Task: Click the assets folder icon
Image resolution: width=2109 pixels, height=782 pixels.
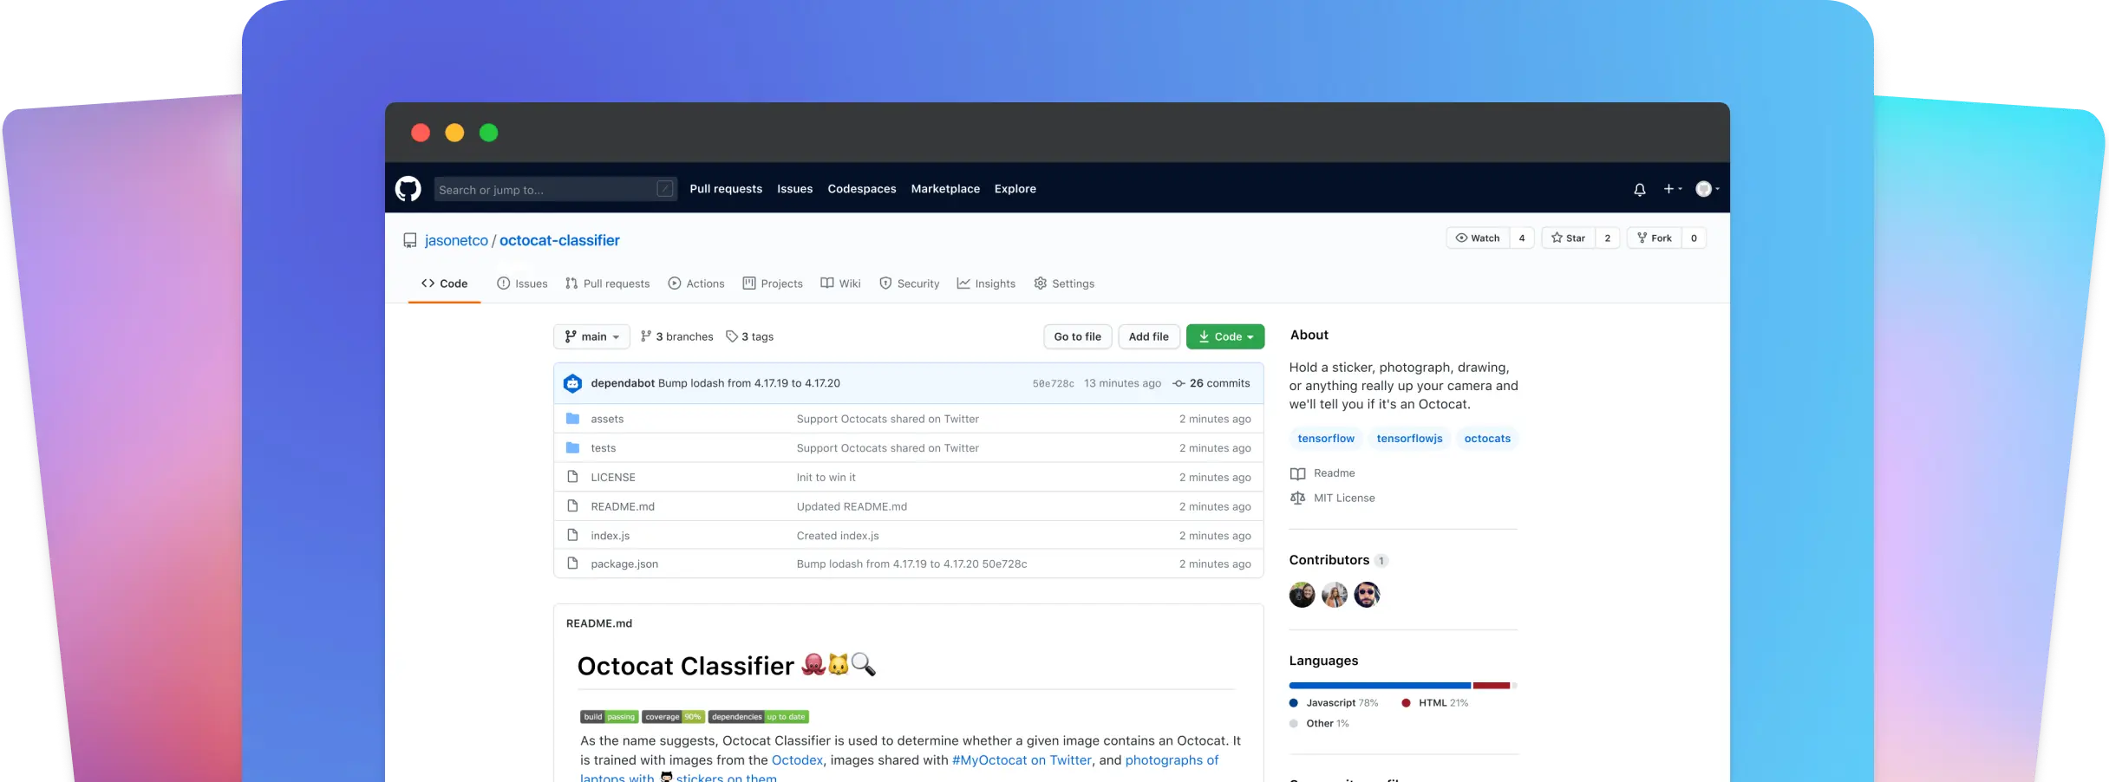Action: (572, 419)
